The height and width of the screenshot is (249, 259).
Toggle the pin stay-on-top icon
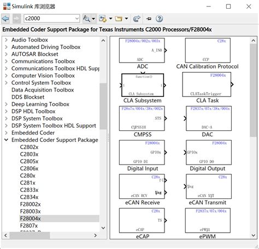point(149,19)
